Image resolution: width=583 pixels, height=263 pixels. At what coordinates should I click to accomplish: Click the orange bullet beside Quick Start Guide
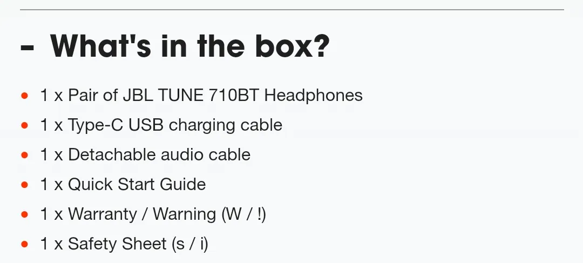[x=24, y=185]
